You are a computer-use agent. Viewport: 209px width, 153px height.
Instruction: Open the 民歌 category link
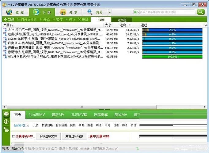click(x=73, y=125)
